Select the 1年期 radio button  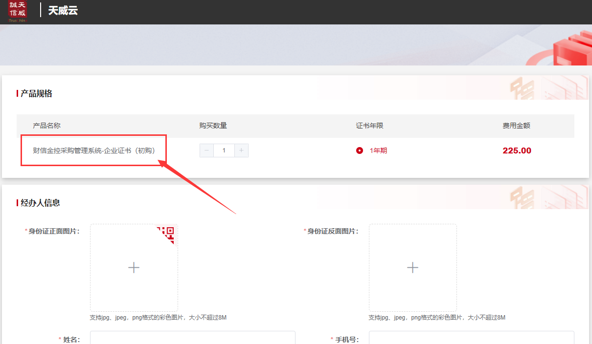pos(360,150)
